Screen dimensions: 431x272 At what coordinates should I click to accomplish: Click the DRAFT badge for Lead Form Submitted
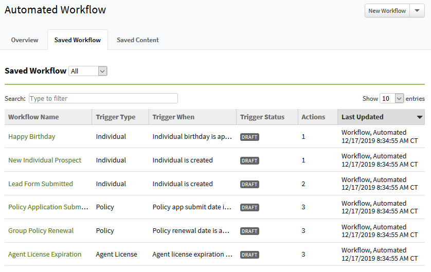pyautogui.click(x=249, y=184)
